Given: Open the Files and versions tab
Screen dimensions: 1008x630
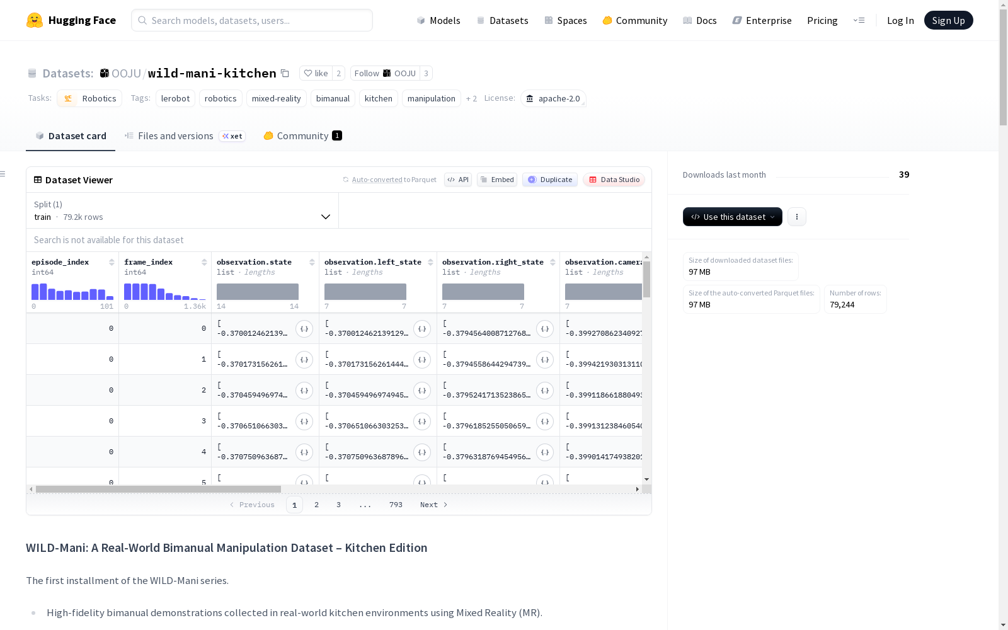Looking at the screenshot, I should pyautogui.click(x=185, y=136).
